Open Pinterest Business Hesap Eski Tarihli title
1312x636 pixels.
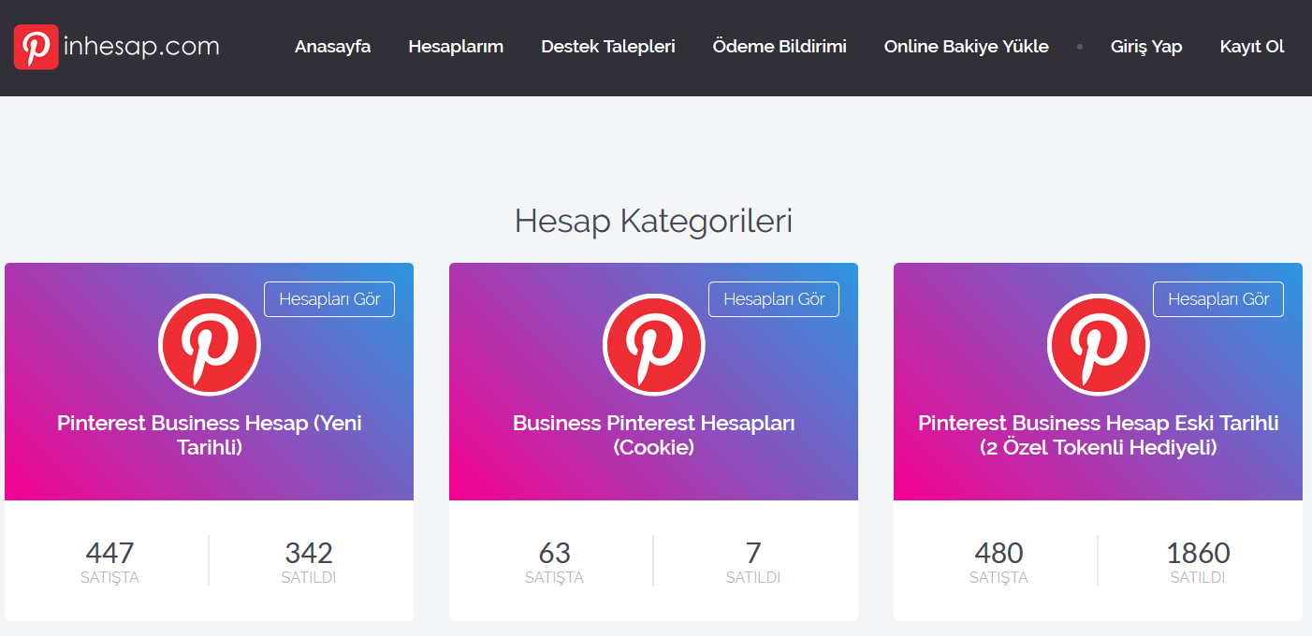click(x=1099, y=435)
